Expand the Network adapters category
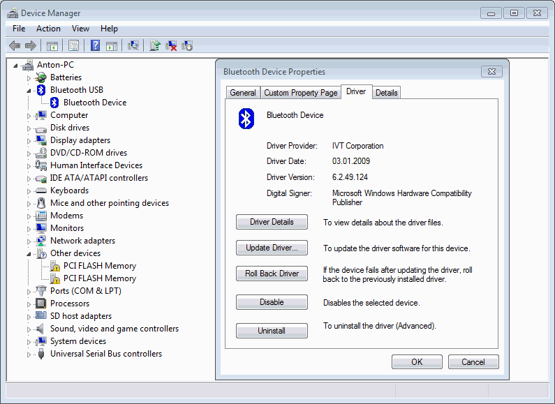This screenshot has height=404, width=555. (x=29, y=241)
